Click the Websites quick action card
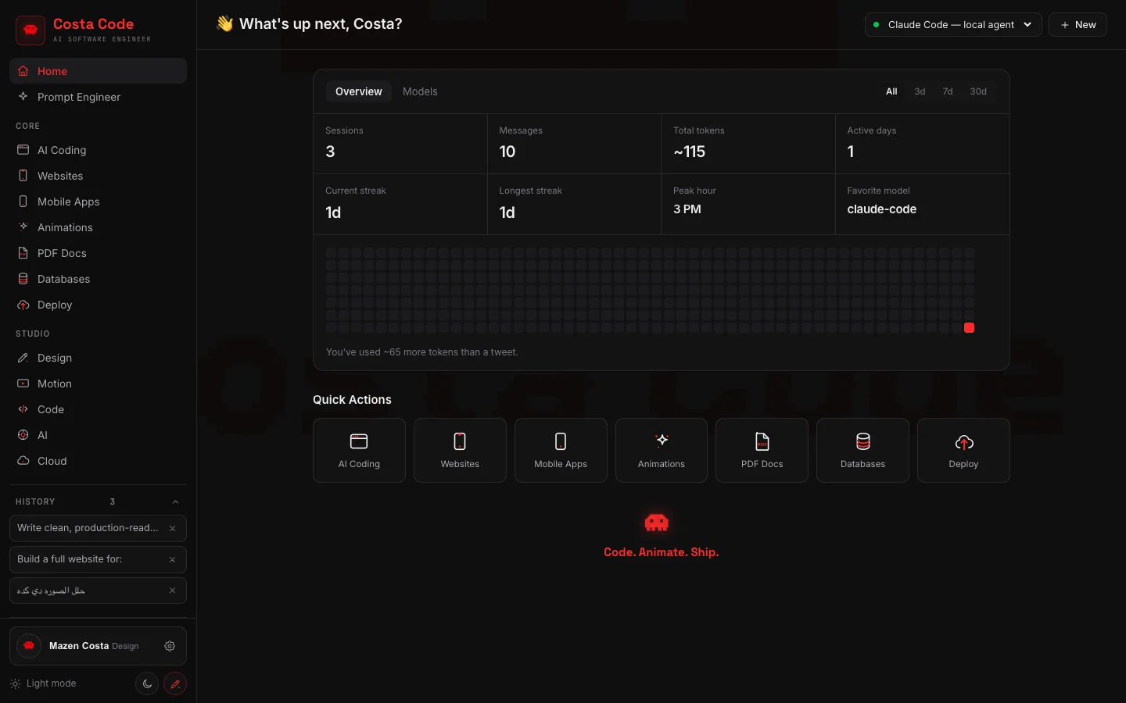 coord(460,450)
